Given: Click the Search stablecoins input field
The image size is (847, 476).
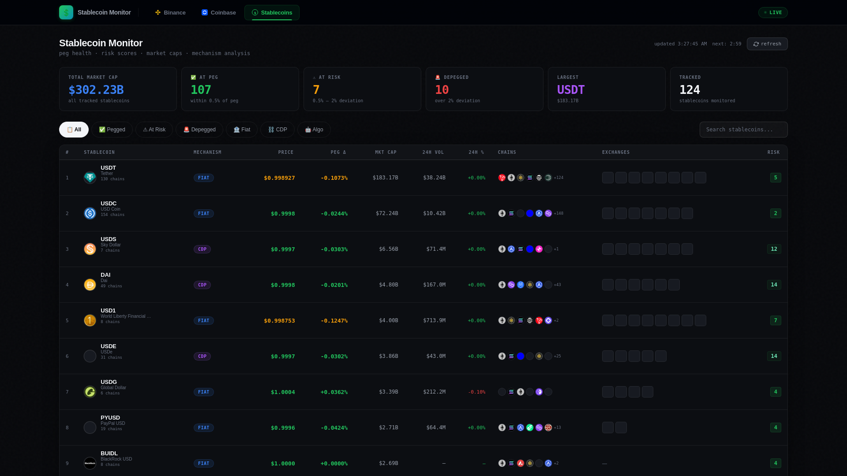Looking at the screenshot, I should tap(744, 130).
